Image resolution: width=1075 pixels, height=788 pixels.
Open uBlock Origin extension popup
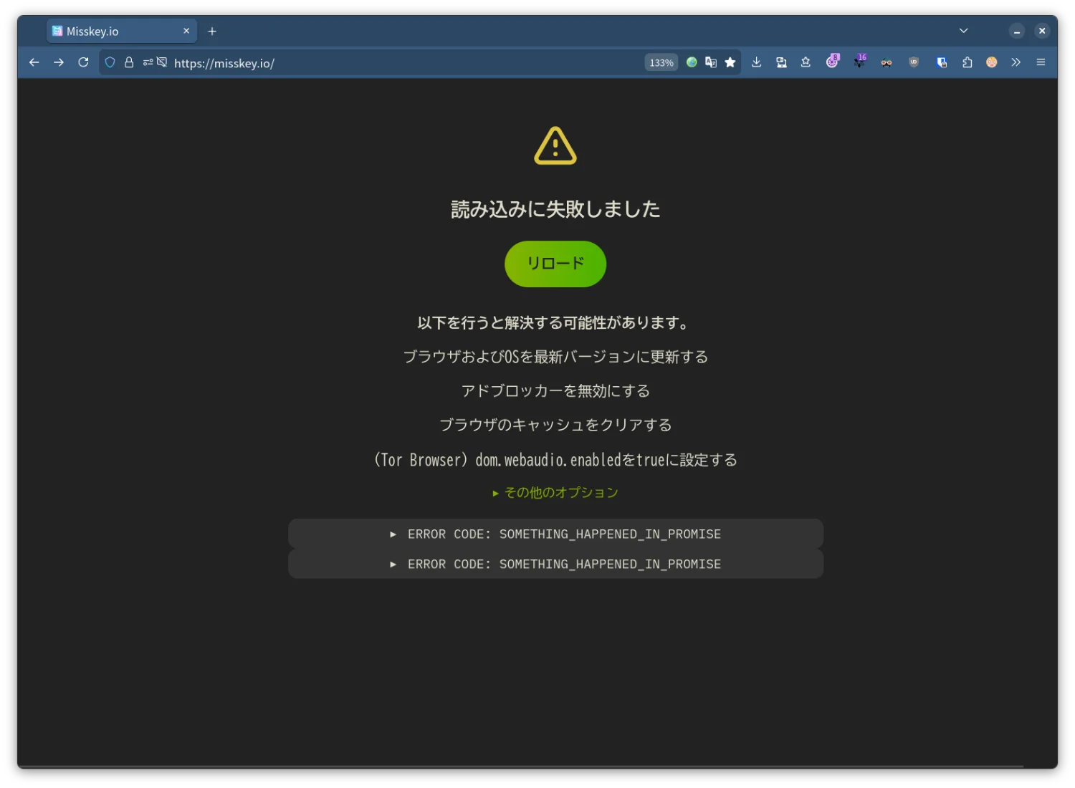click(x=913, y=62)
